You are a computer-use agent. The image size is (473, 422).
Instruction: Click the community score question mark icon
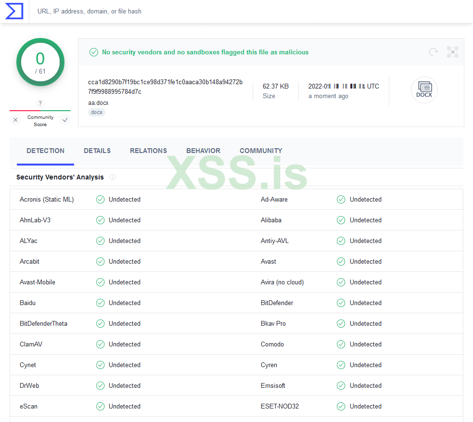[x=40, y=103]
